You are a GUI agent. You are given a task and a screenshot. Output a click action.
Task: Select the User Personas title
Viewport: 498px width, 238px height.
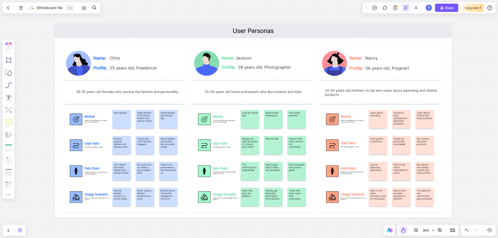[x=253, y=31]
